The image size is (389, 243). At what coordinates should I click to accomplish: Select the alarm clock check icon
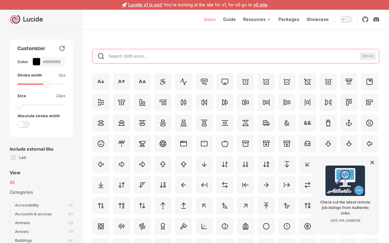coord(266,82)
